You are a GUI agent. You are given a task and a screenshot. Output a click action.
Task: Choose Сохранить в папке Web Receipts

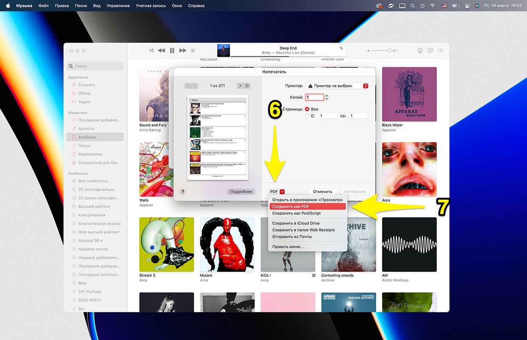(308, 230)
